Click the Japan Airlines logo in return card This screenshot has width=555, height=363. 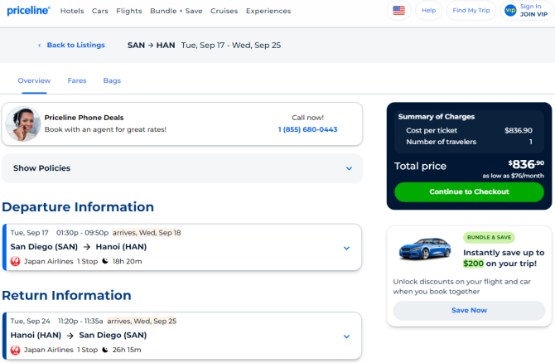15,350
